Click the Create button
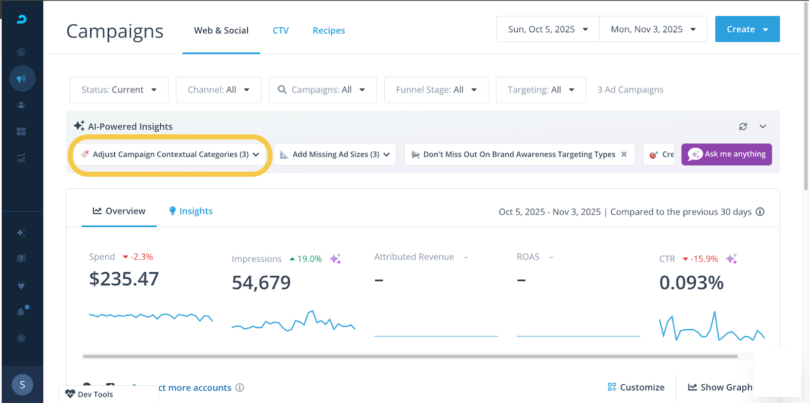 point(747,29)
